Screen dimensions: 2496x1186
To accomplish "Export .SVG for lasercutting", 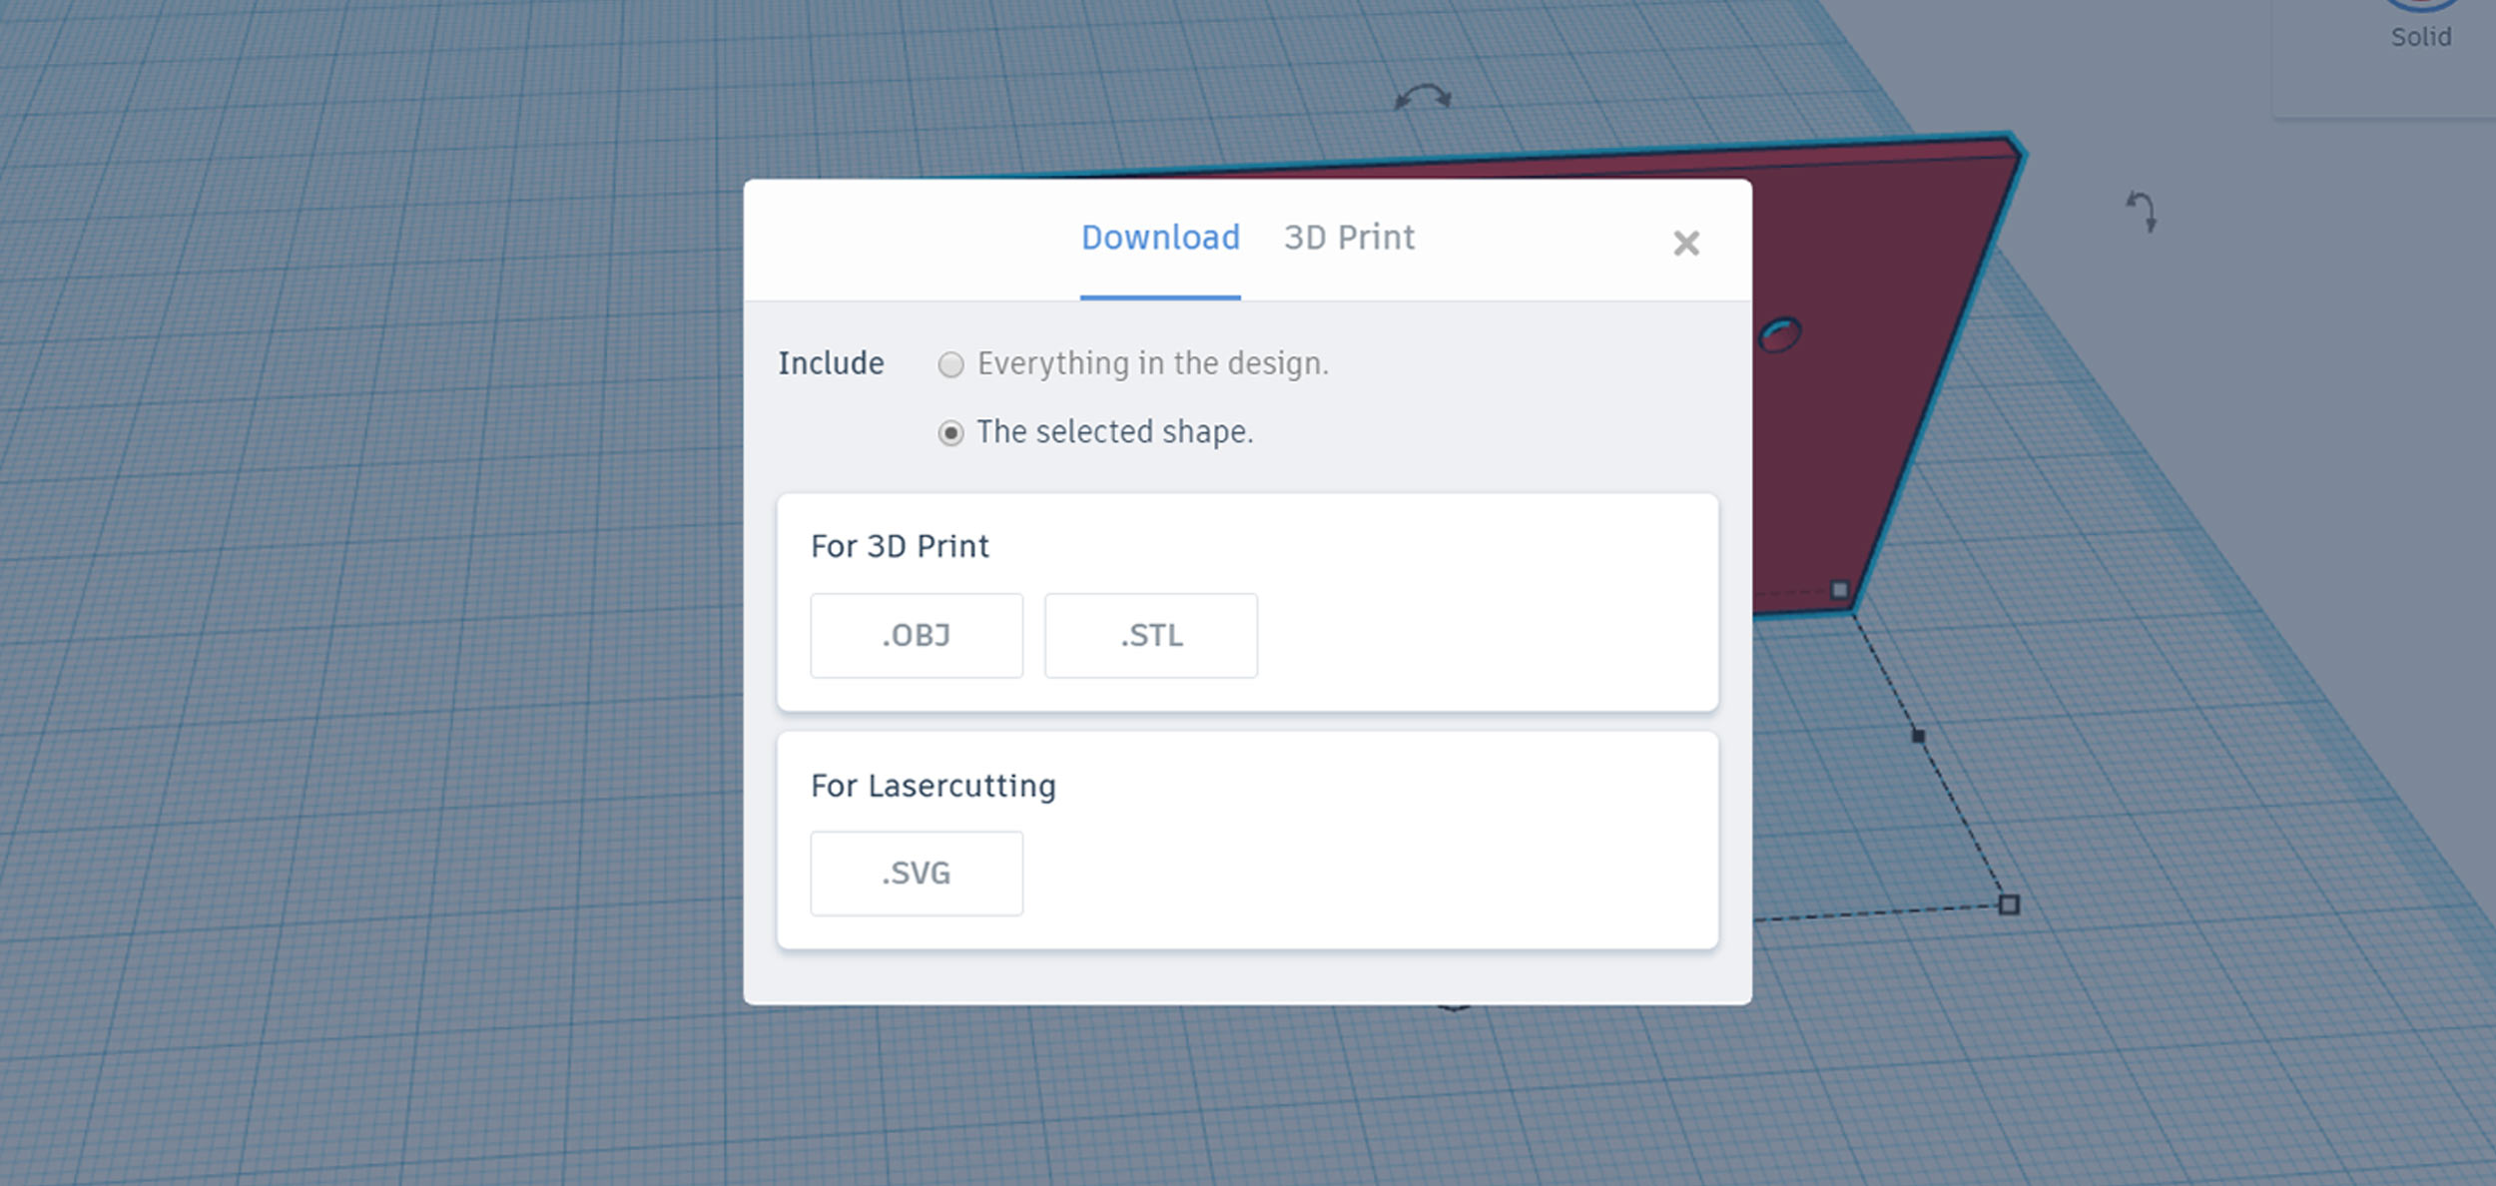I will (x=916, y=874).
